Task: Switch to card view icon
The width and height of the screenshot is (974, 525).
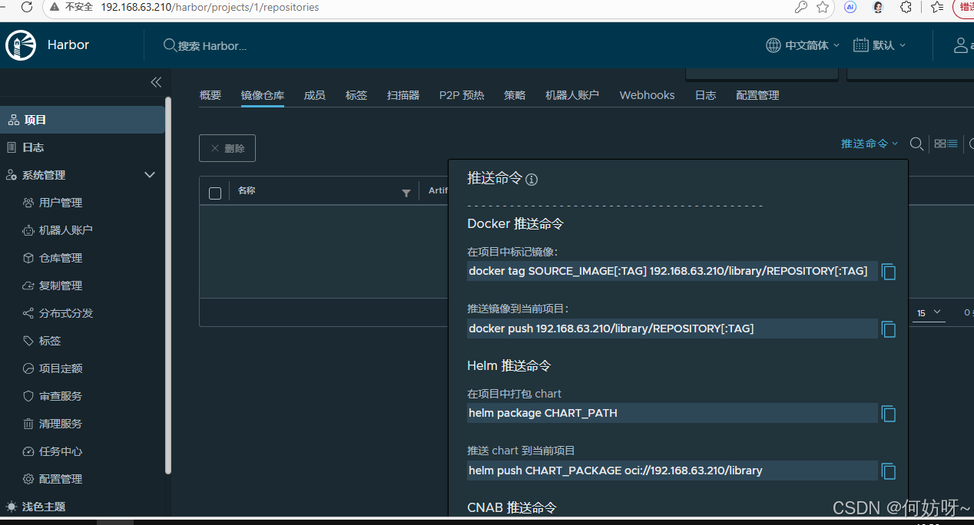Action: tap(940, 144)
